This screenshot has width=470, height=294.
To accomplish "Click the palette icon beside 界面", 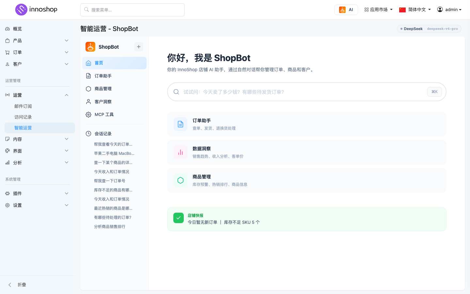I will click(8, 151).
